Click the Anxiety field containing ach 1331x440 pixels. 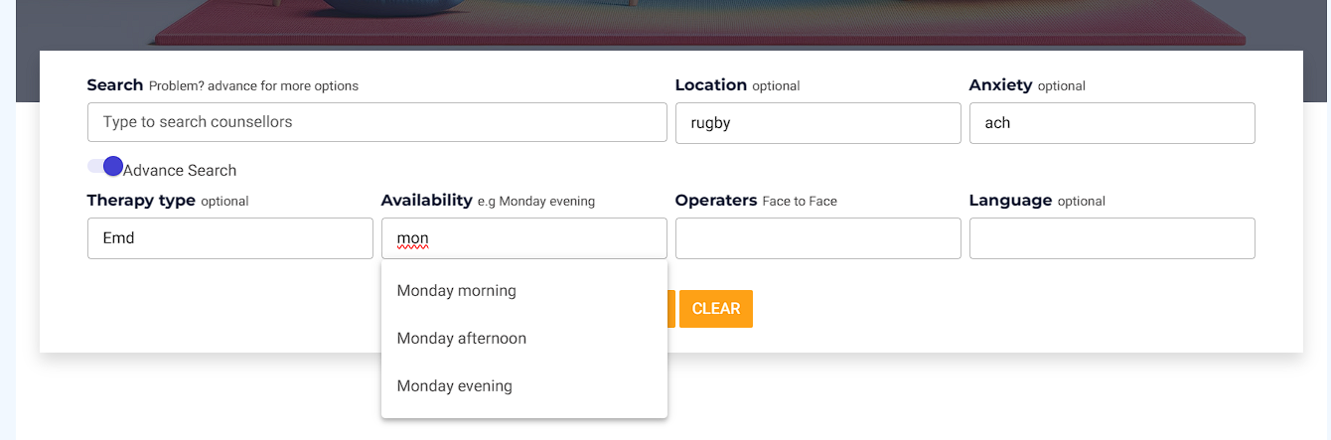[x=1112, y=123]
